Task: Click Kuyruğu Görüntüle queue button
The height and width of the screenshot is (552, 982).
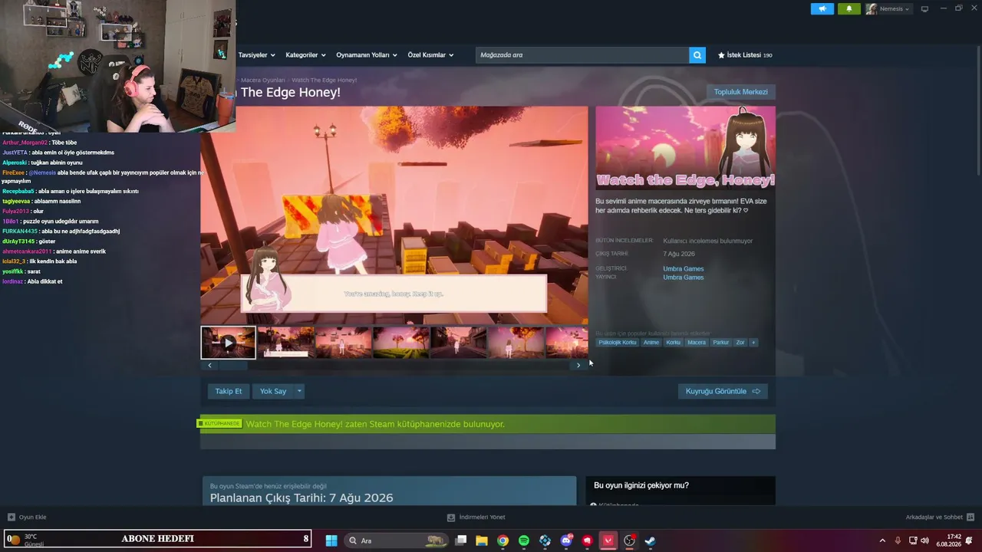Action: coord(723,391)
